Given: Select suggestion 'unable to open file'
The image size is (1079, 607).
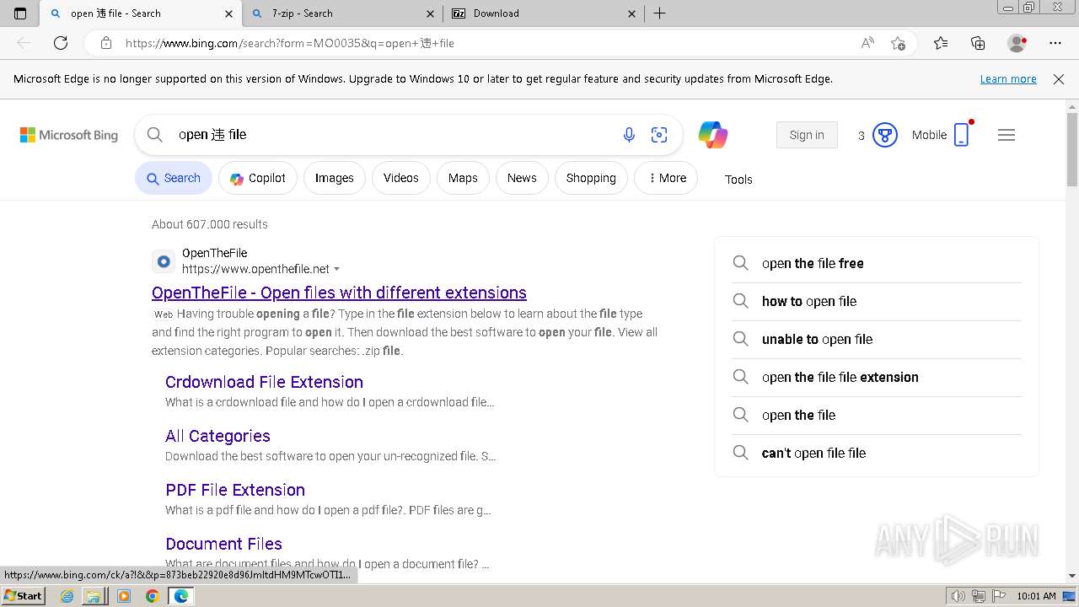Looking at the screenshot, I should [x=877, y=339].
